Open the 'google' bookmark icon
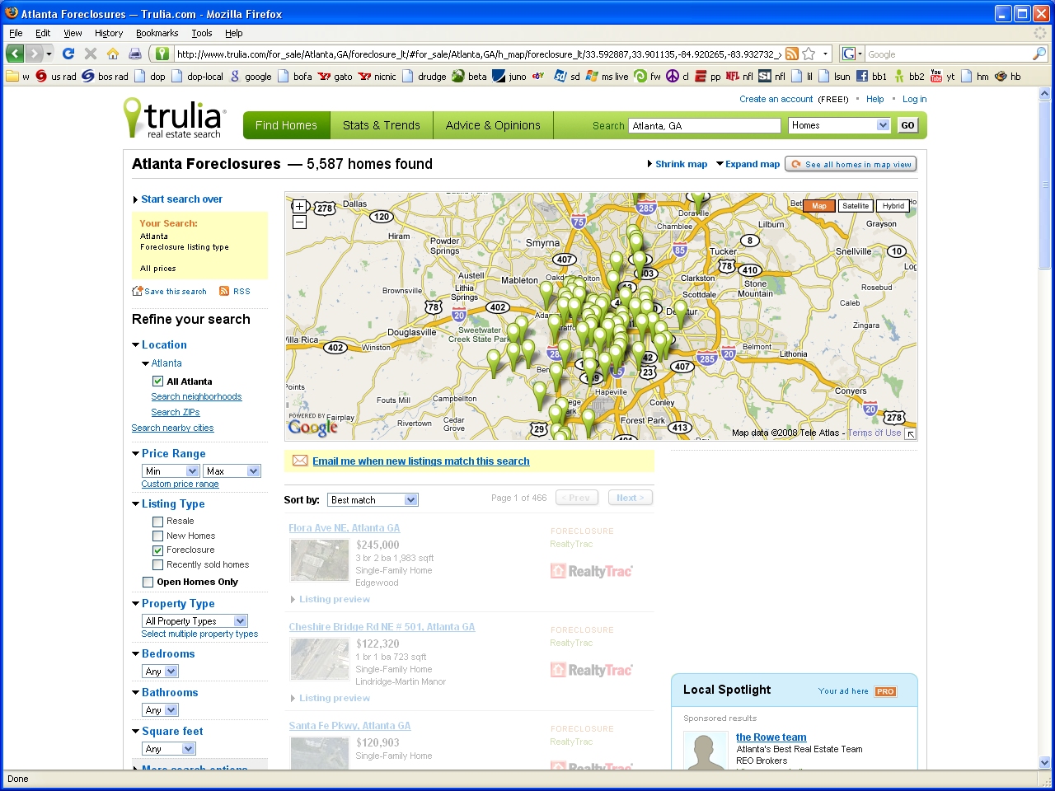 (x=235, y=76)
